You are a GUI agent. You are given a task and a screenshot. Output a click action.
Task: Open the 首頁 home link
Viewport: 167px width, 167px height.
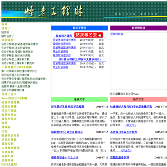(x=4, y=24)
